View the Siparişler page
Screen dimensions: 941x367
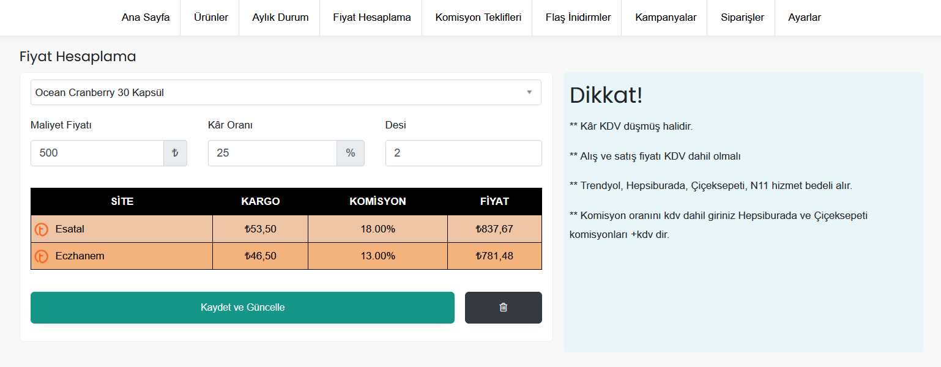coord(742,18)
